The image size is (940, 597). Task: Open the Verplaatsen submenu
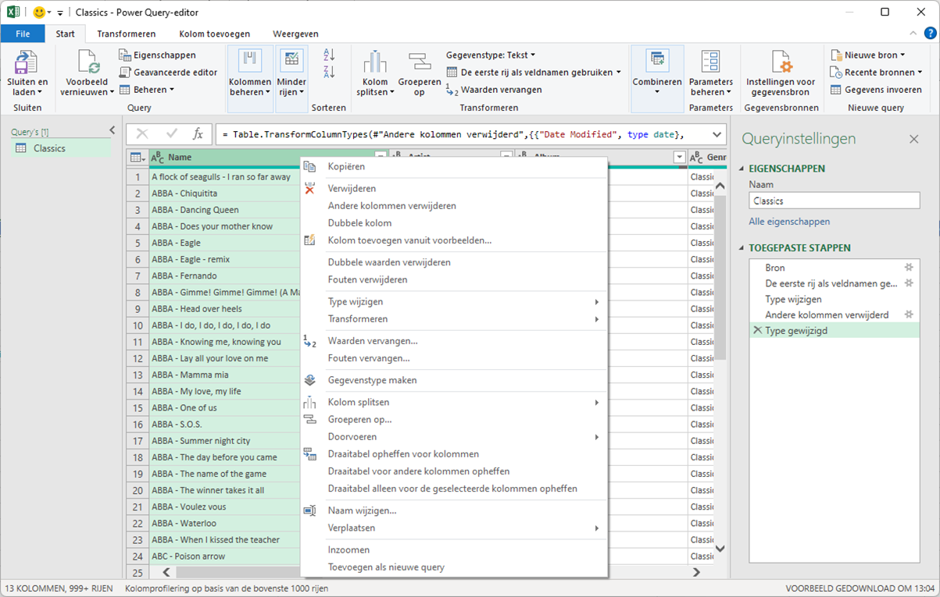(x=454, y=528)
